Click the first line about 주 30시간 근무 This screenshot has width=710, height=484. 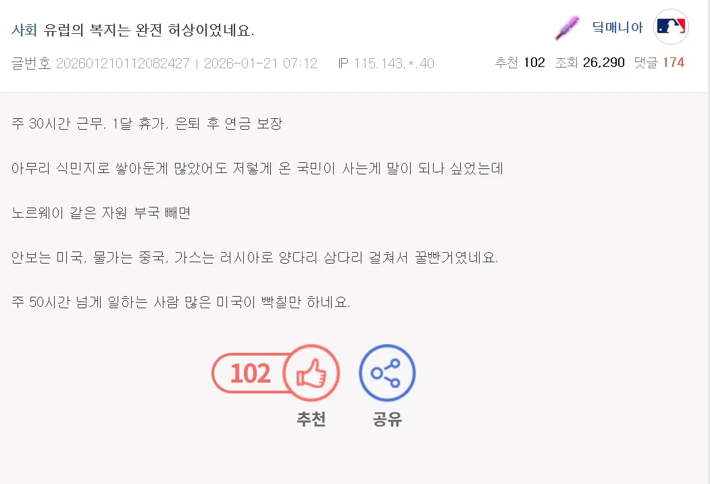[x=147, y=124]
